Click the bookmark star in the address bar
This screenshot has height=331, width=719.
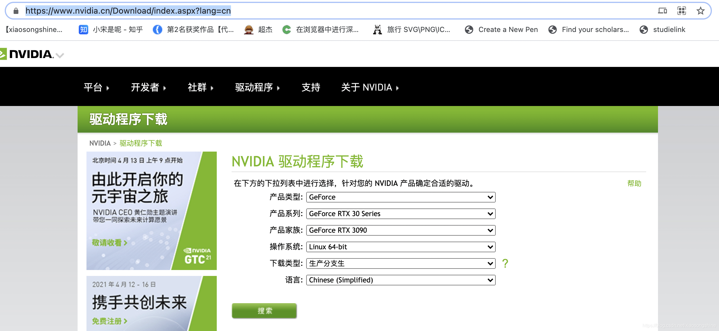click(x=701, y=11)
